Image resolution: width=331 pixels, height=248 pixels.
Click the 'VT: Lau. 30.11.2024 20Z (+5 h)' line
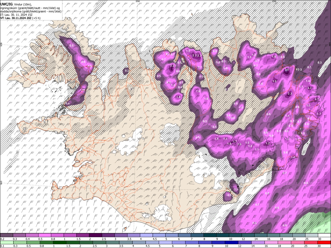click(x=20, y=18)
